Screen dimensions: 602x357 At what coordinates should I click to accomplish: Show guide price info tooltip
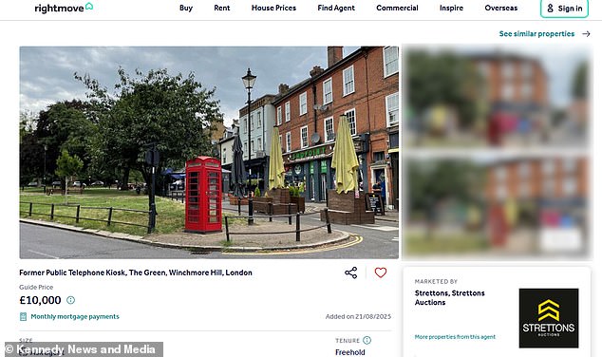pos(70,300)
